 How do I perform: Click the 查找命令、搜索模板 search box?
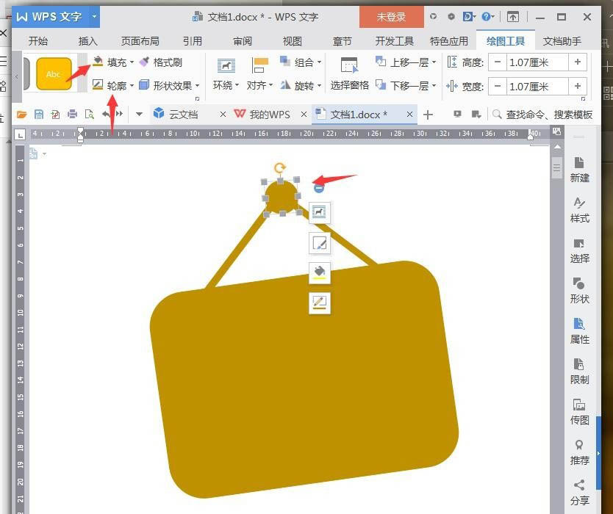click(542, 115)
